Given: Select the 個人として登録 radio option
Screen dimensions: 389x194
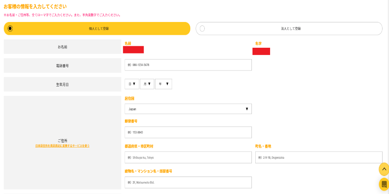Looking at the screenshot, I should pos(97,28).
